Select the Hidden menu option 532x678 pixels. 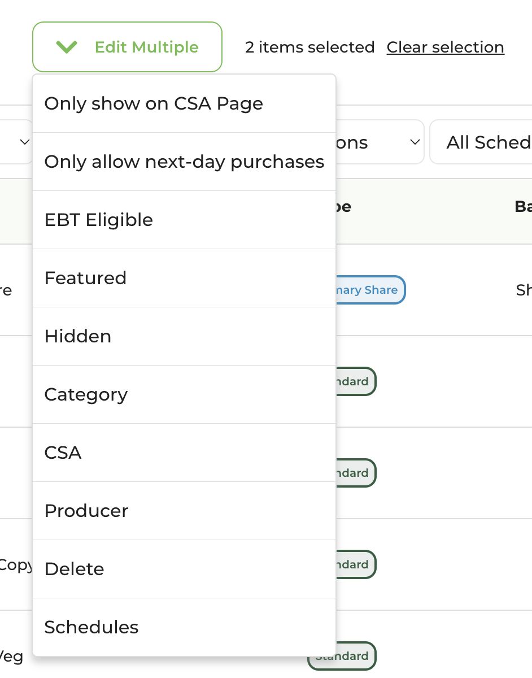(184, 336)
